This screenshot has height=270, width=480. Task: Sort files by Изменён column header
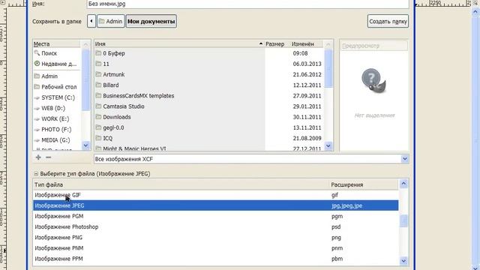[307, 44]
